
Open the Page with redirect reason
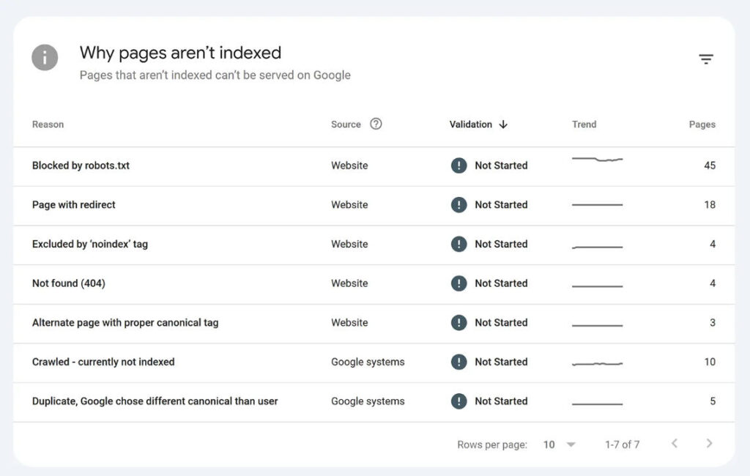[x=74, y=205]
